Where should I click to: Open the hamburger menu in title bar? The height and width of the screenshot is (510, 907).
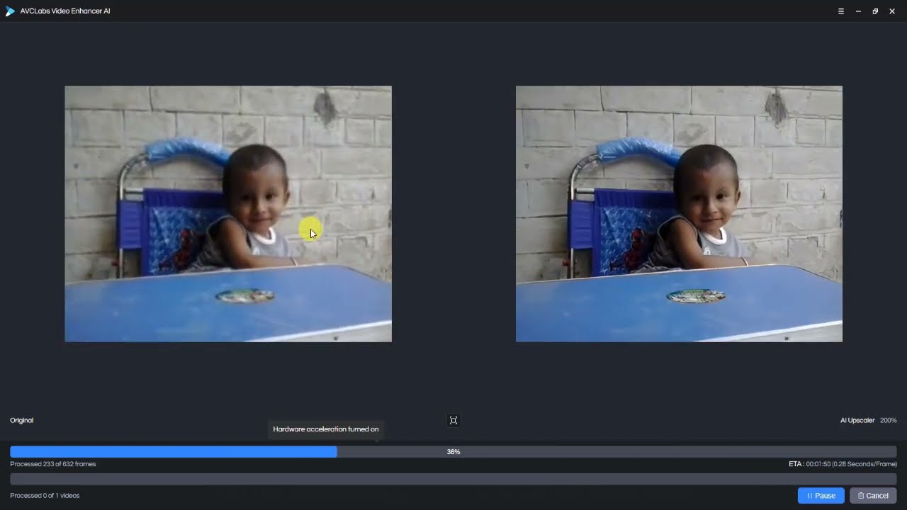point(841,11)
